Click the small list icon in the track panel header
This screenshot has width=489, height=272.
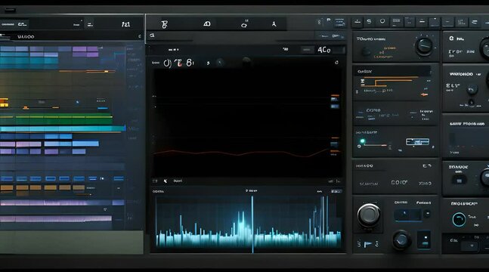pyautogui.click(x=90, y=25)
